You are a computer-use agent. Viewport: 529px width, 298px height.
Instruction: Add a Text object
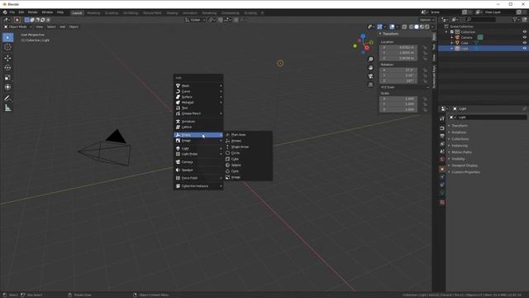click(x=198, y=108)
